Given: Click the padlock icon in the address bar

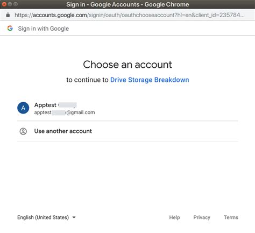Looking at the screenshot, I should tap(8, 15).
